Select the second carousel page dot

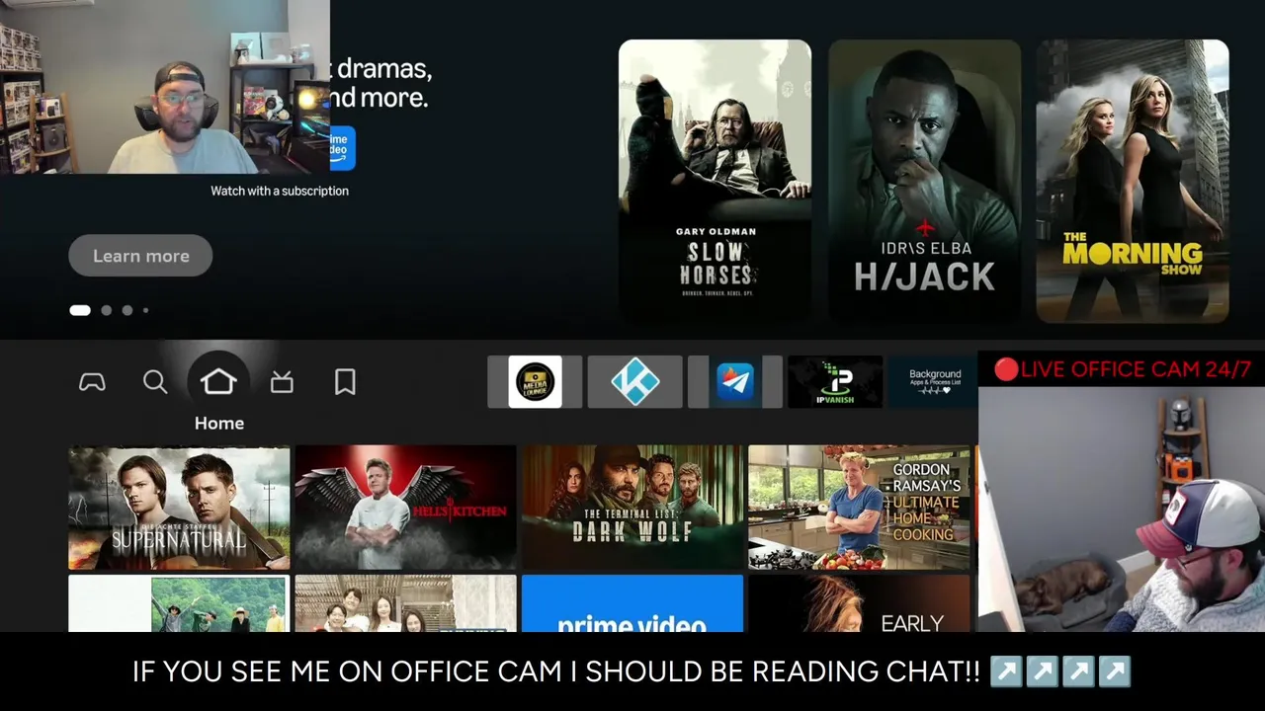(107, 310)
